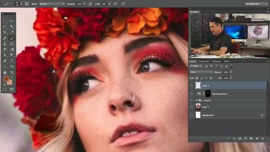Swap foreground and background colors

[11, 77]
